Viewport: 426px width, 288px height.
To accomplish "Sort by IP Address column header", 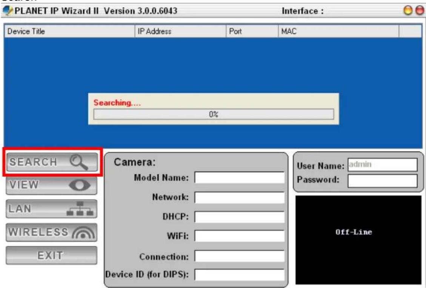I will [x=180, y=32].
